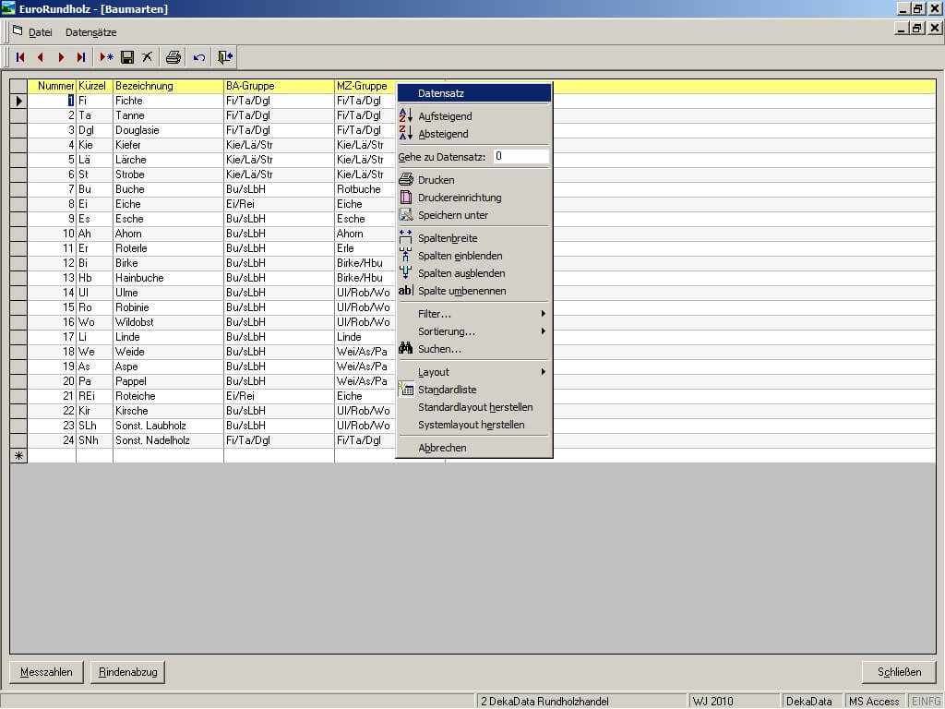Undo changes with the toolbar arrow icon
Screen dimensions: 945x709
(x=199, y=57)
